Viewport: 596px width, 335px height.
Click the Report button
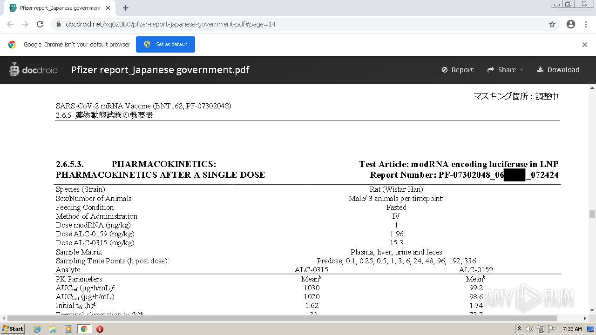coord(457,70)
